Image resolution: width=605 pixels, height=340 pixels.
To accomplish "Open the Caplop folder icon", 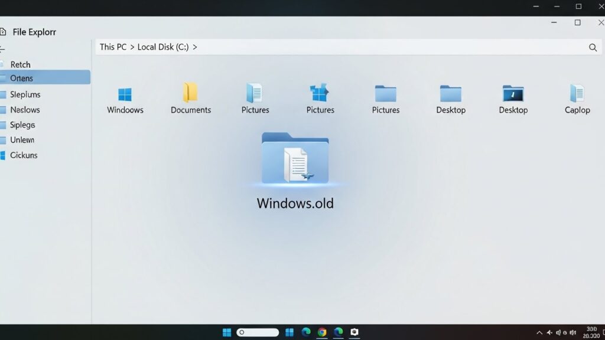I will click(577, 94).
